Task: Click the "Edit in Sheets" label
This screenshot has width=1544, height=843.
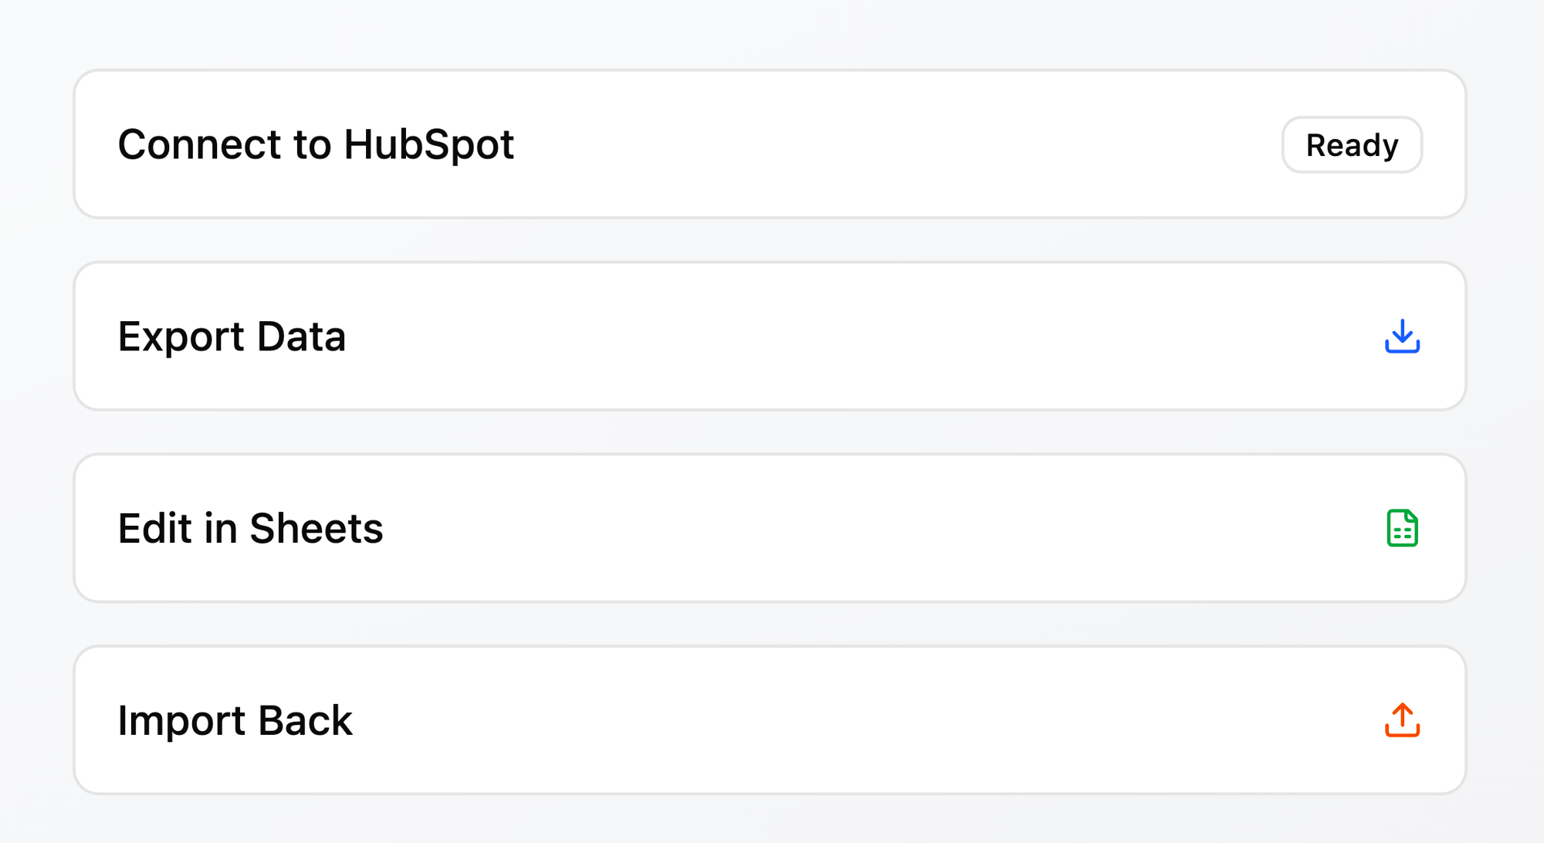Action: pos(250,528)
